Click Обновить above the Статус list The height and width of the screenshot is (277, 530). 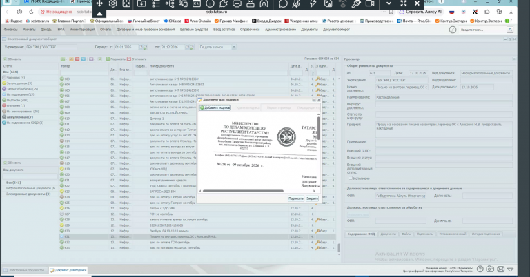click(12, 59)
